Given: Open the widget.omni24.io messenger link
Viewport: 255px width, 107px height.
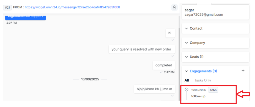Looking at the screenshot, I should pos(72,7).
